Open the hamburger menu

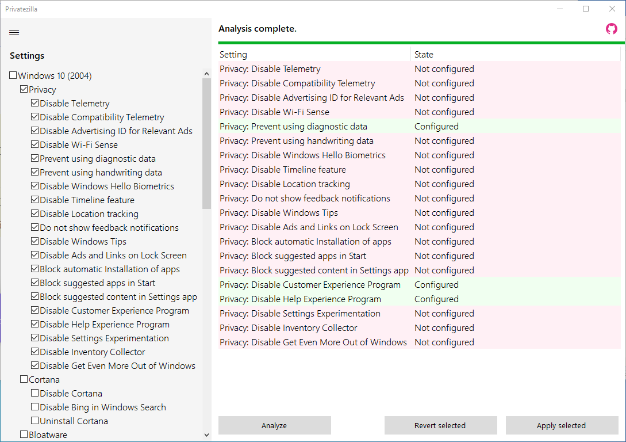[14, 32]
